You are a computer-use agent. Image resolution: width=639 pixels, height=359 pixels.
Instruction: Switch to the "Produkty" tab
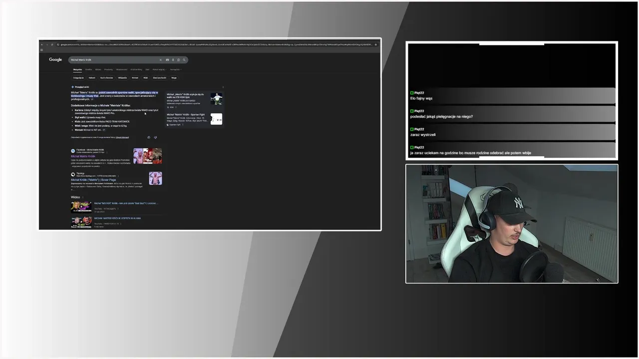coord(108,70)
